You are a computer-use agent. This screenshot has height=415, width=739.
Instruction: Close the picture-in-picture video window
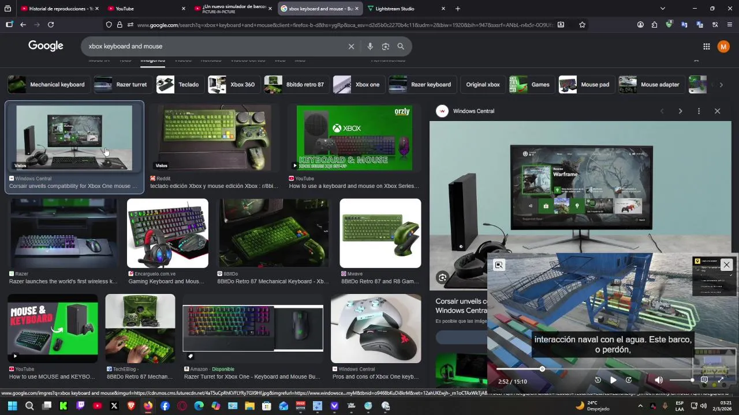[x=726, y=265]
